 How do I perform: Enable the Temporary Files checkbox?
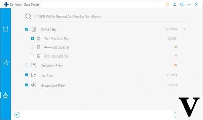[x=27, y=65]
